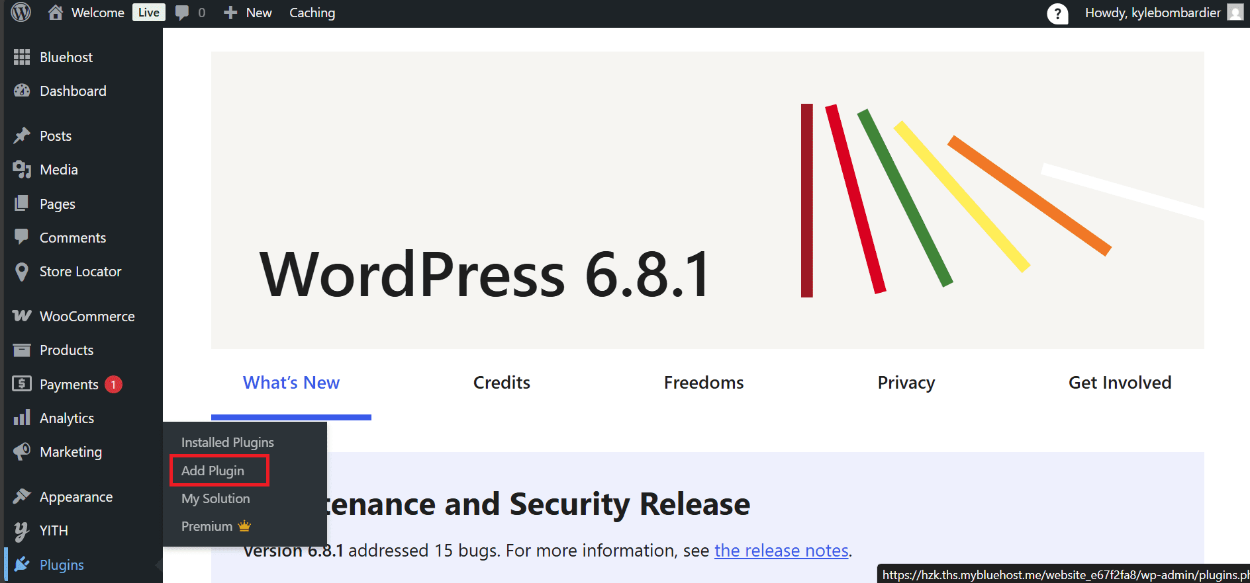Click the Payments dollar icon
The height and width of the screenshot is (583, 1250).
tap(22, 383)
